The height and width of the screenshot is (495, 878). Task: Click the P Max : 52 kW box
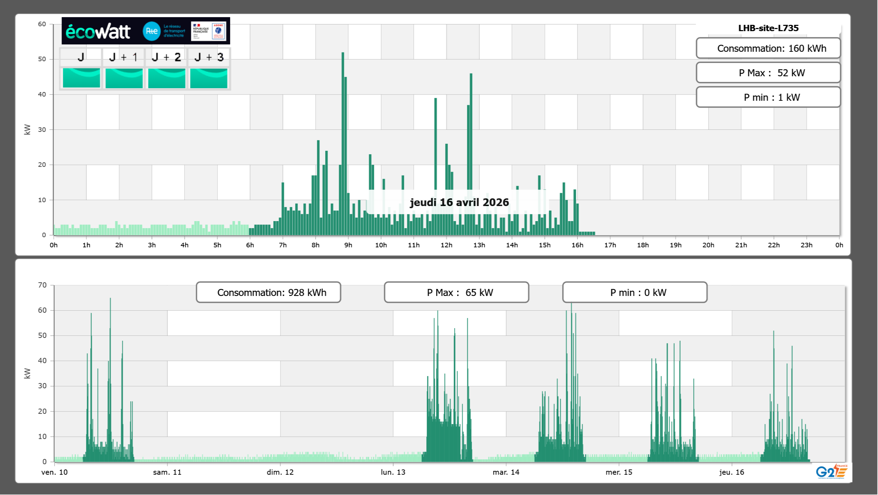(x=768, y=73)
